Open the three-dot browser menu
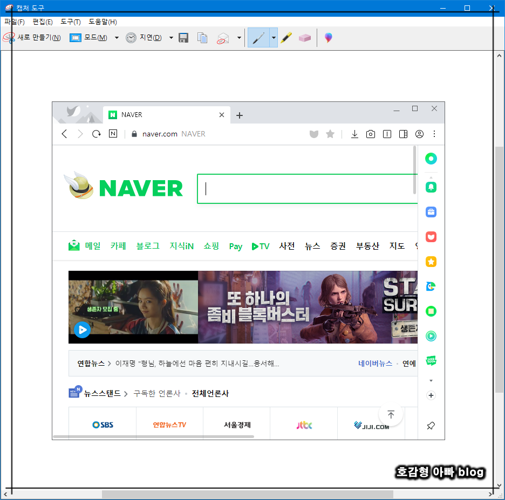Screen dimensions: 505x500 [434, 134]
